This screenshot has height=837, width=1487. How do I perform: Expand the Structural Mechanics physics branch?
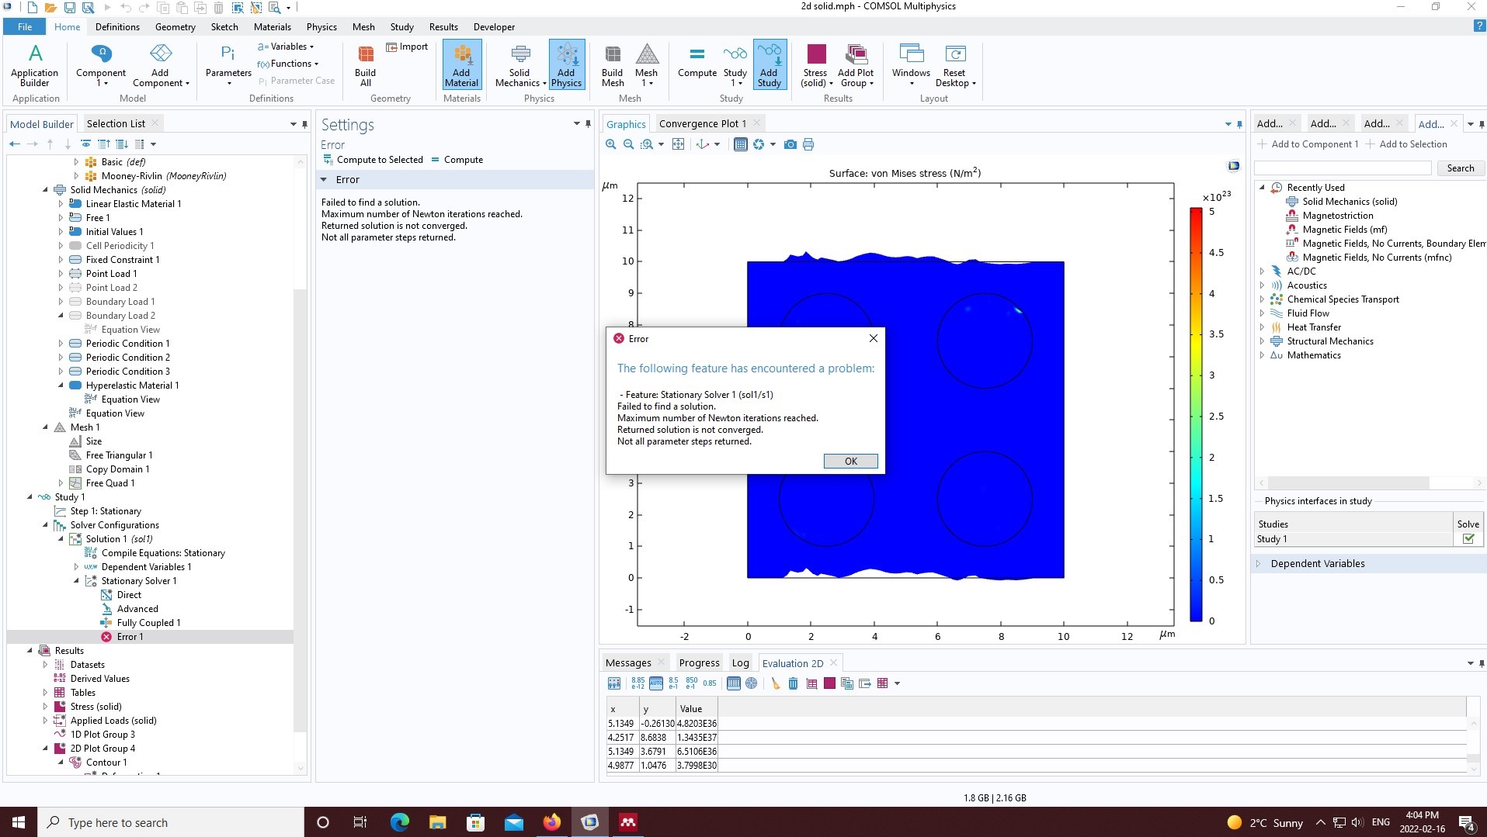coord(1262,341)
